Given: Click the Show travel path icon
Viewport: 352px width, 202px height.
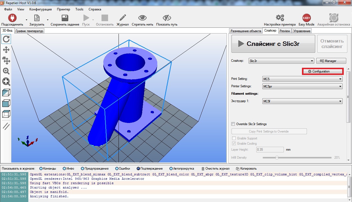Looking at the screenshot, I should point(167,18).
